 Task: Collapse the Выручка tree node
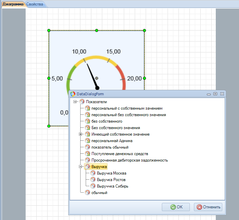click(81, 167)
